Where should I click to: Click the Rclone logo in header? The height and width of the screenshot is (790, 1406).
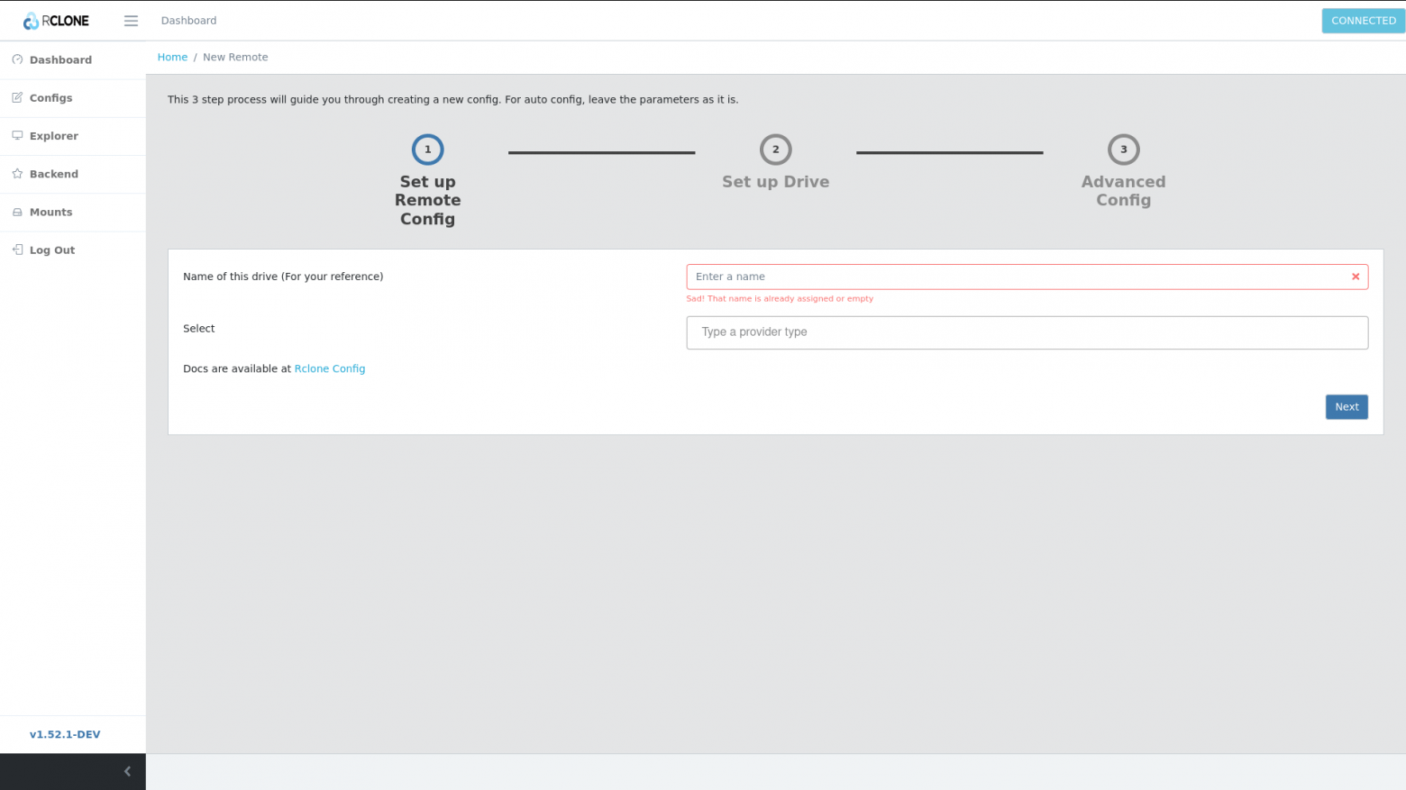[56, 21]
